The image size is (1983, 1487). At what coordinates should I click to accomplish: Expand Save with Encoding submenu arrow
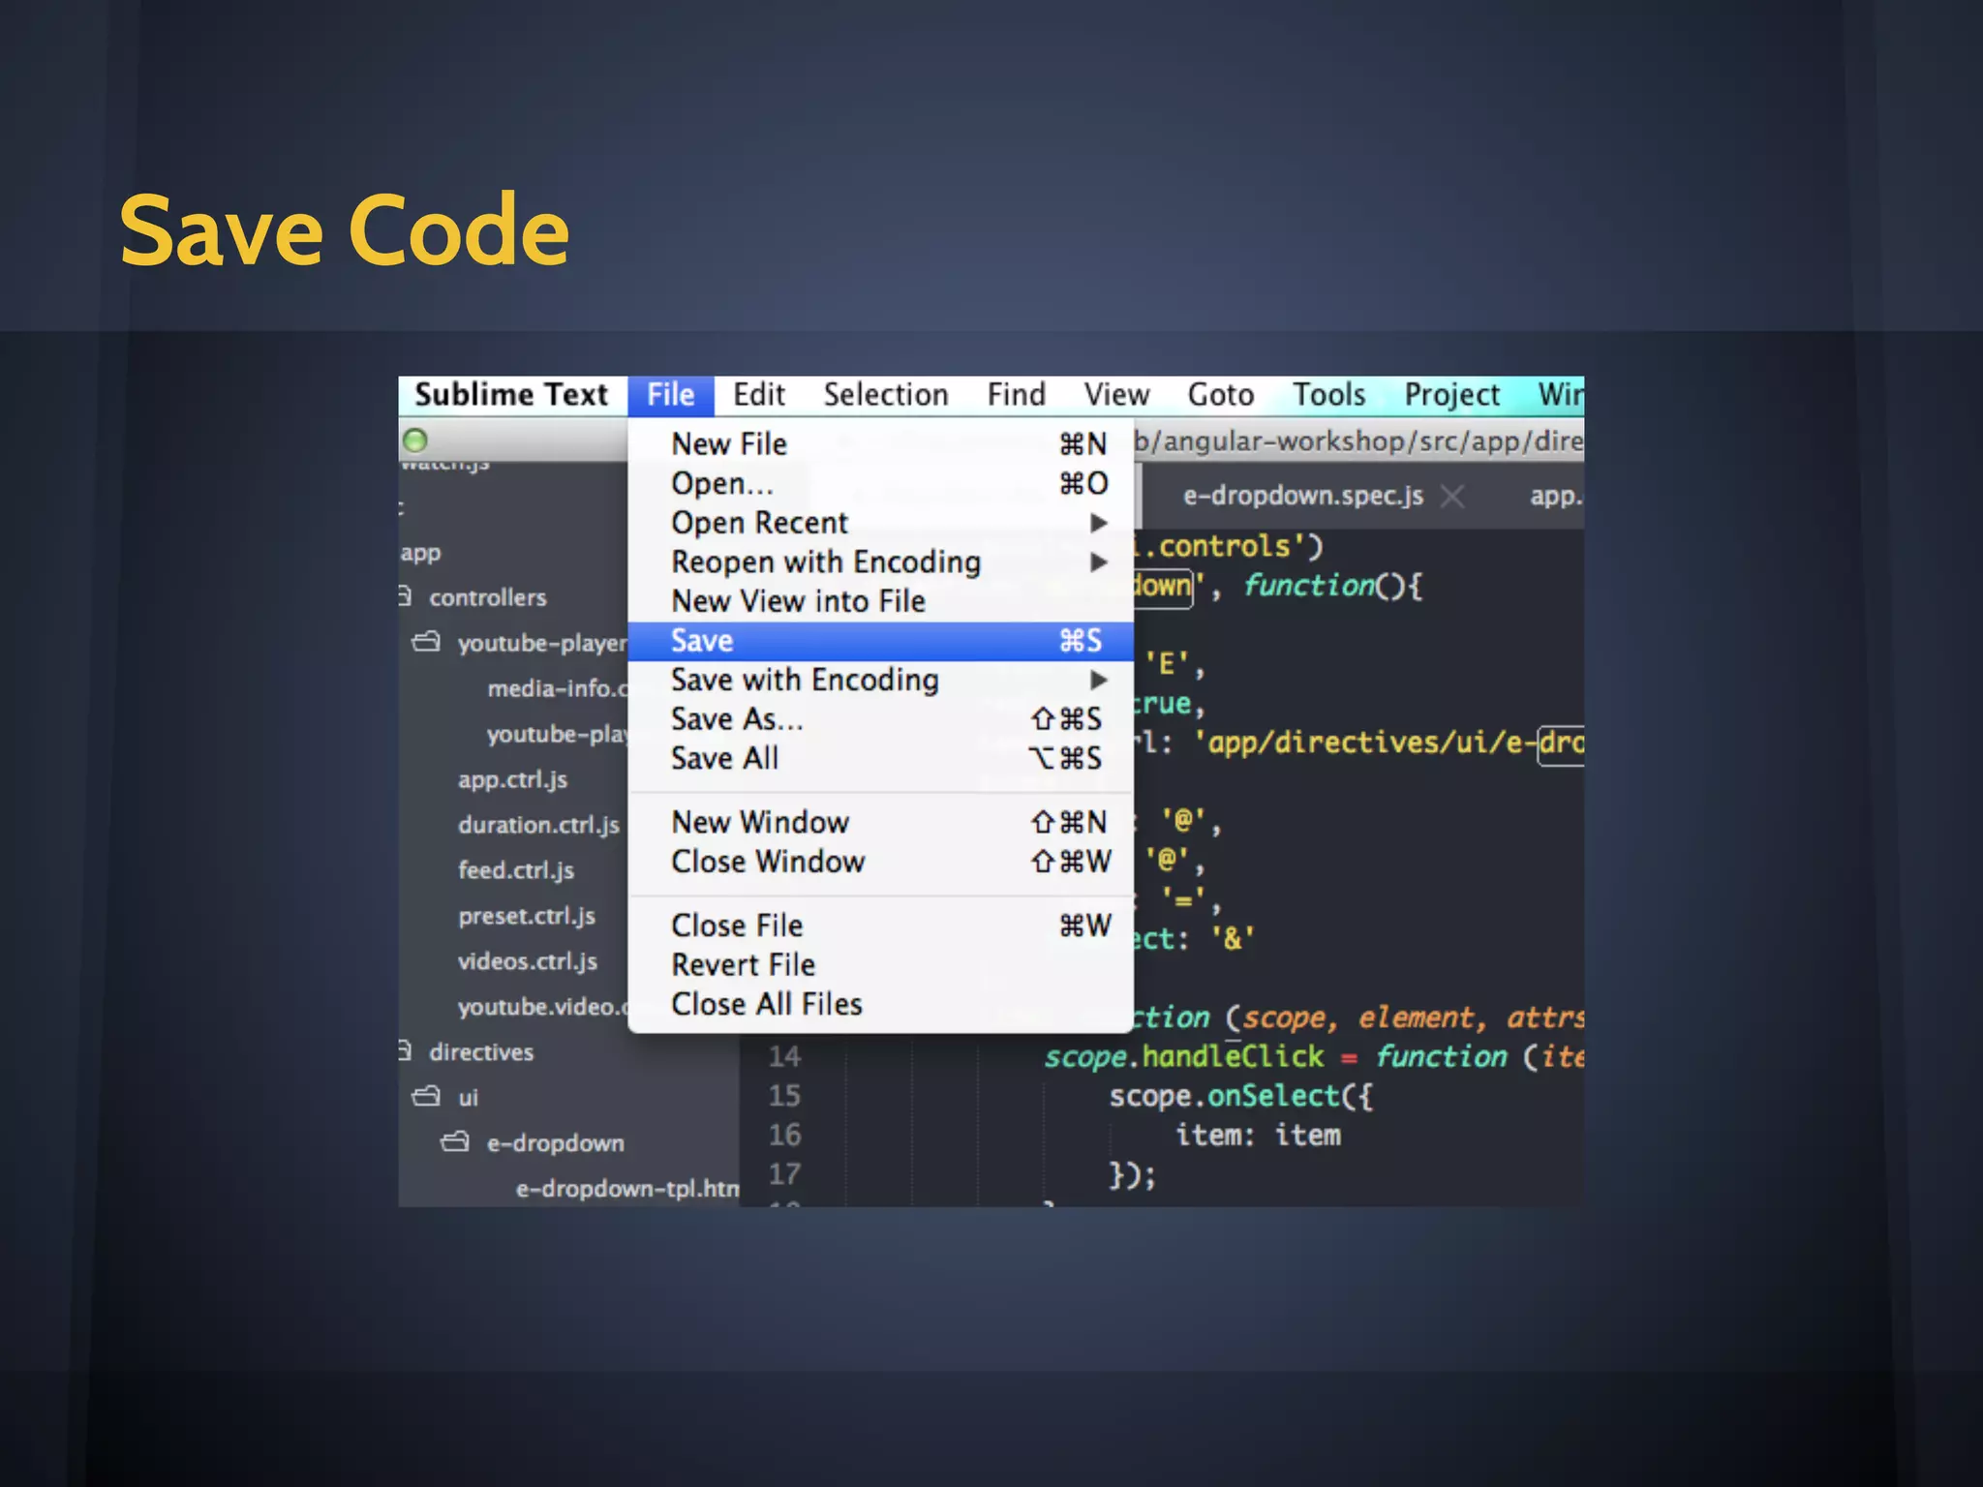pos(1098,681)
